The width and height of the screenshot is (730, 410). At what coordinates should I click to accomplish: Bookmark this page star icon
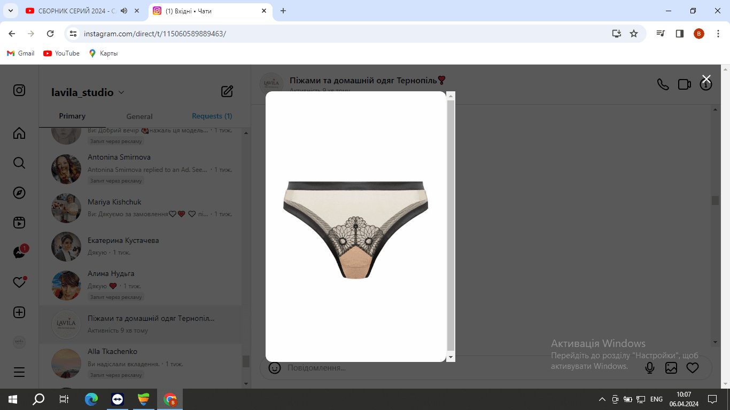click(634, 34)
